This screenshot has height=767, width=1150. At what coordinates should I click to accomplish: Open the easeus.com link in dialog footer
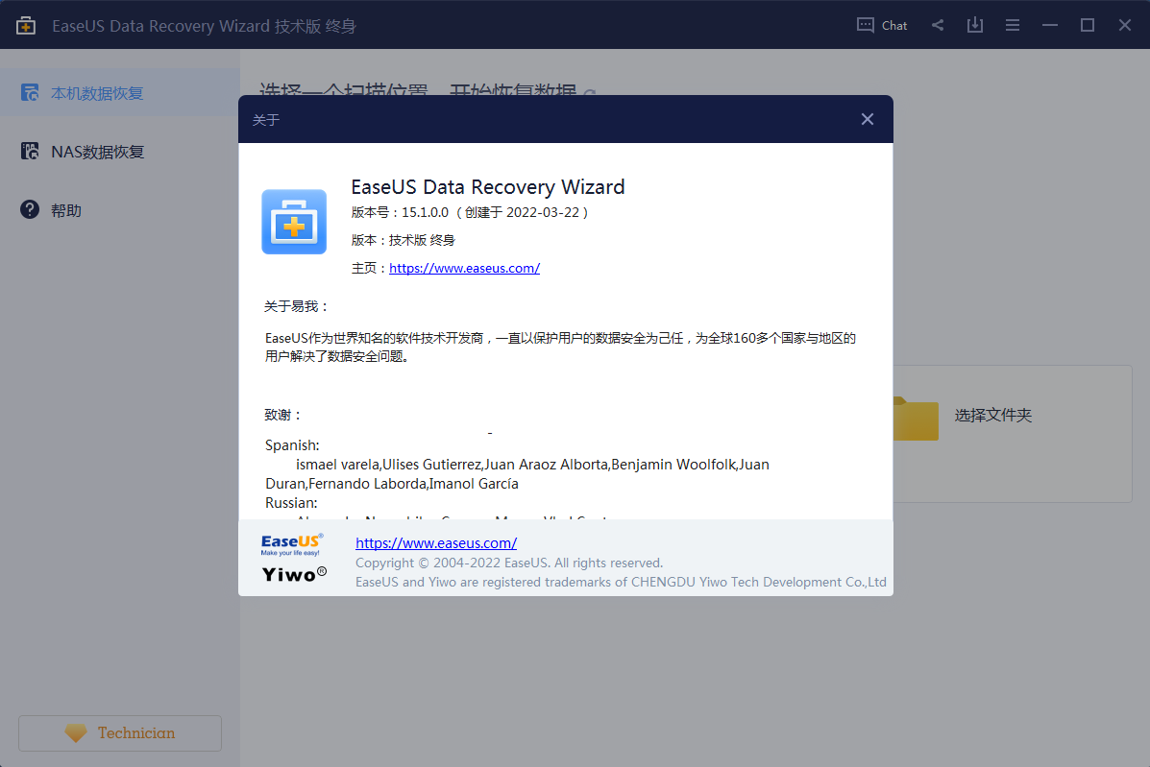435,542
